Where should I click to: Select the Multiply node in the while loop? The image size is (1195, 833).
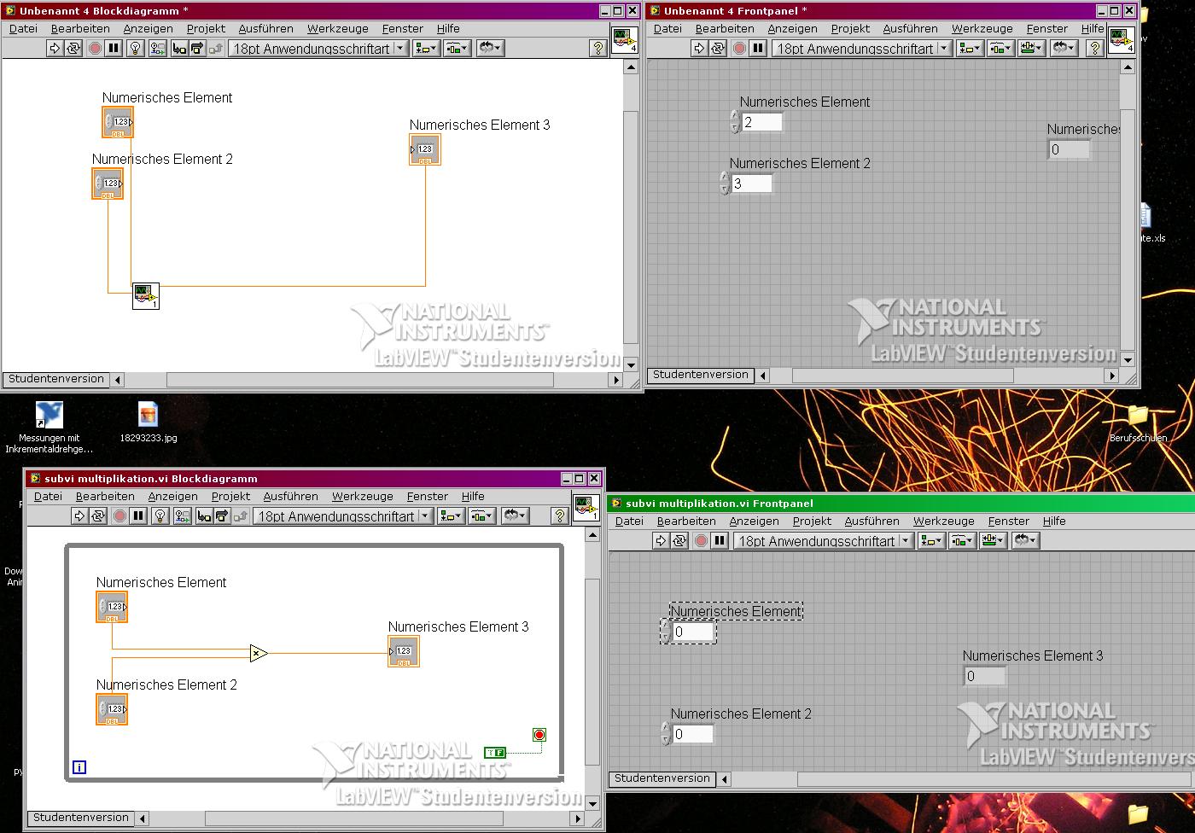[259, 654]
